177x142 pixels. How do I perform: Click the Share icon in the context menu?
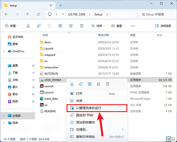(x=99, y=84)
